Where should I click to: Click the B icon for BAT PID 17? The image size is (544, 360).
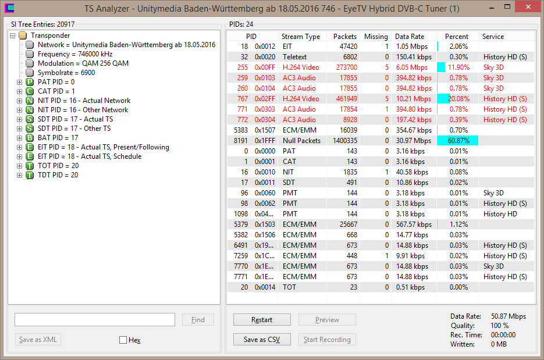[30, 138]
